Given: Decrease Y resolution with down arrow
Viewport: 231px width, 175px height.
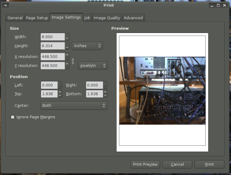Looking at the screenshot, I should pos(67,68).
